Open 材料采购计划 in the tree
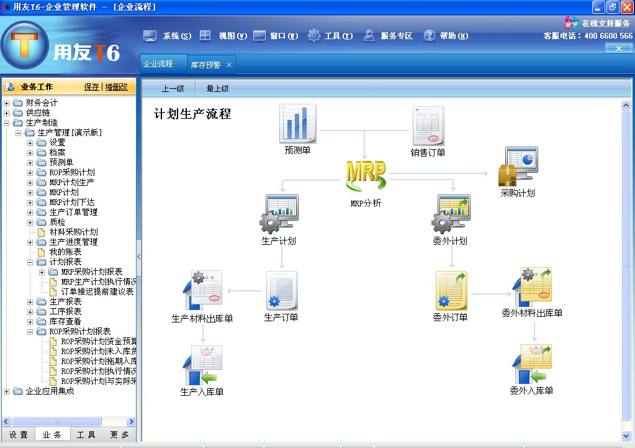Image resolution: width=635 pixels, height=448 pixels. coord(73,232)
